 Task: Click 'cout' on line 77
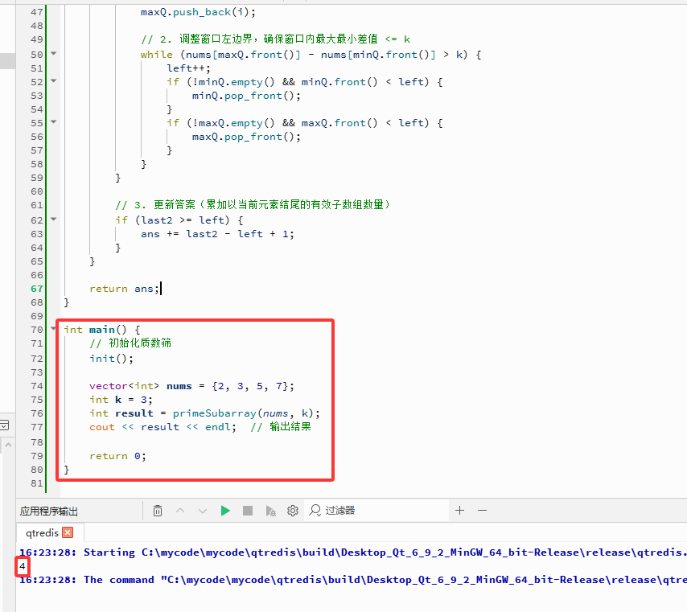(x=102, y=427)
